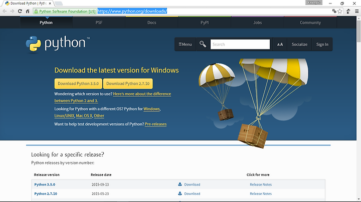Click the Release date column header
Viewport: 361px width, 202px height.
(101, 174)
